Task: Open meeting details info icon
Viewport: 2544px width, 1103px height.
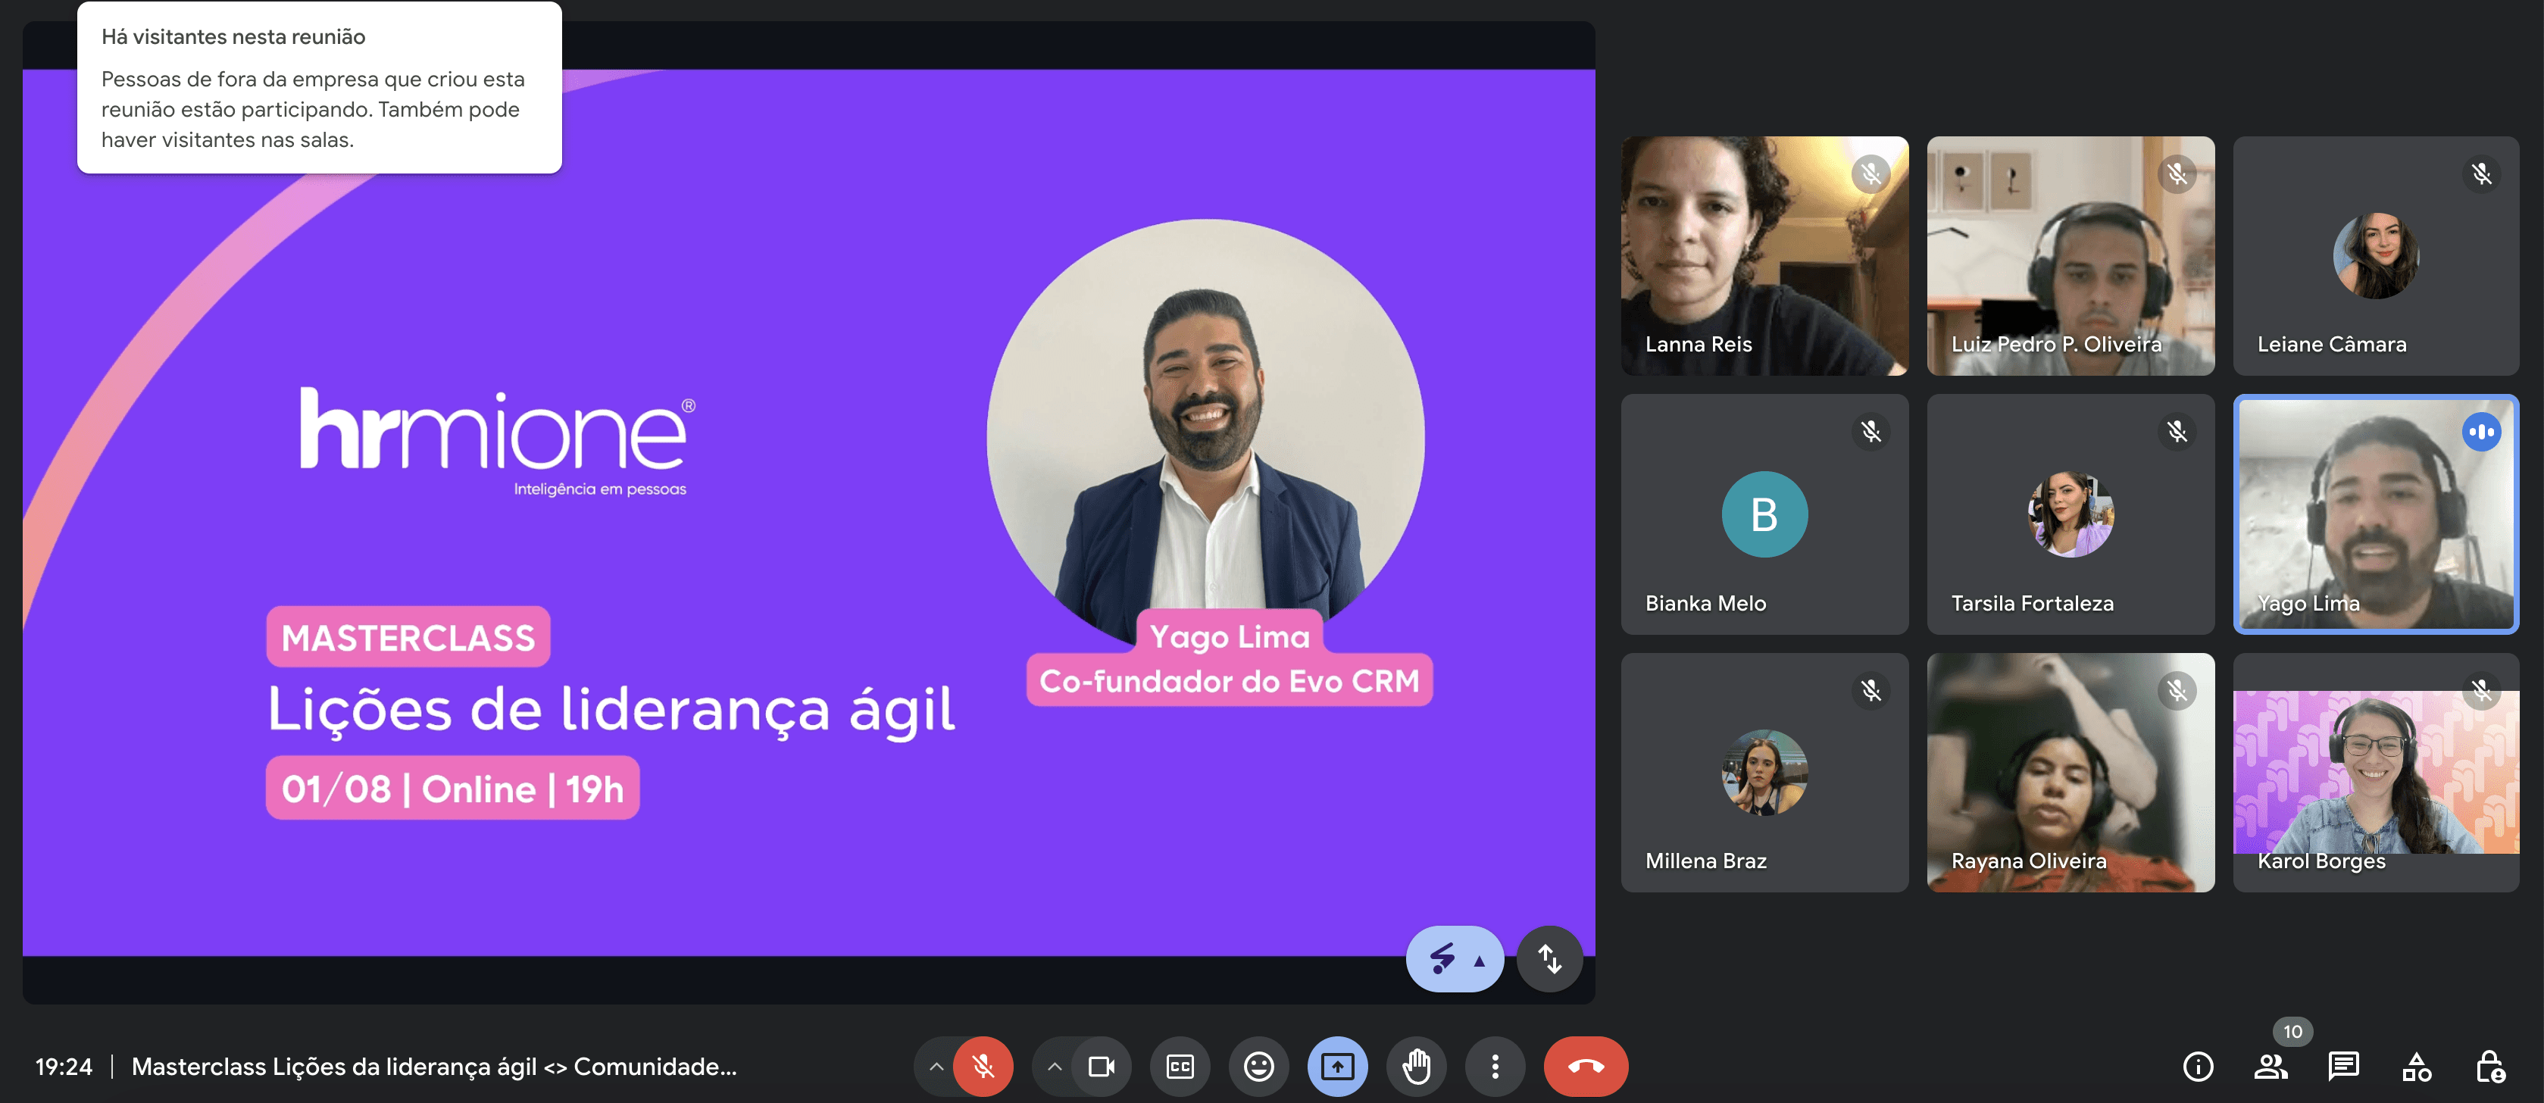Action: pos(2197,1067)
